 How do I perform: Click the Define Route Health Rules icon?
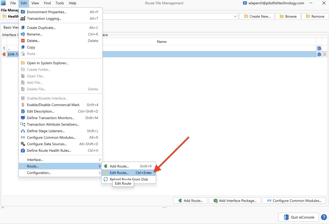23,151
